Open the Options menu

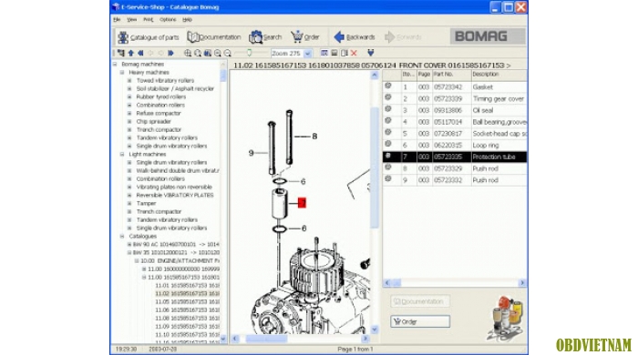168,19
